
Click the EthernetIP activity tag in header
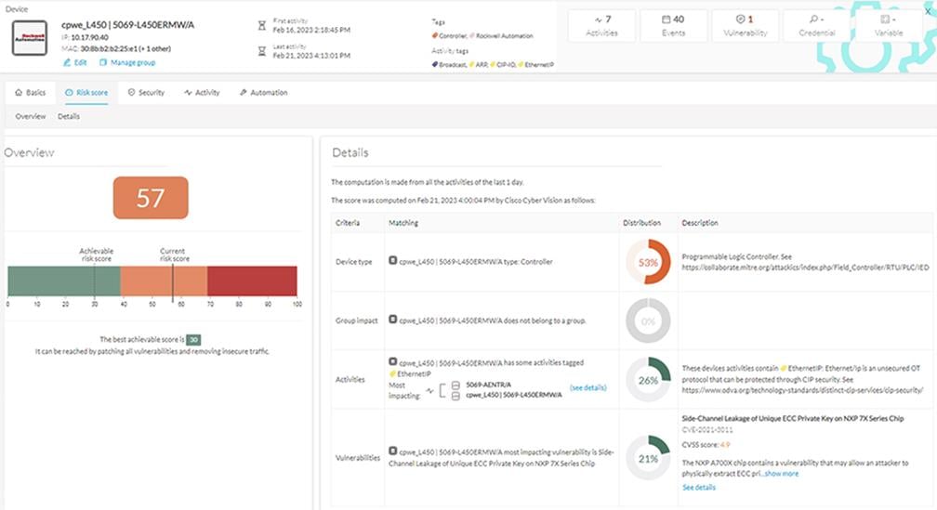pyautogui.click(x=536, y=64)
